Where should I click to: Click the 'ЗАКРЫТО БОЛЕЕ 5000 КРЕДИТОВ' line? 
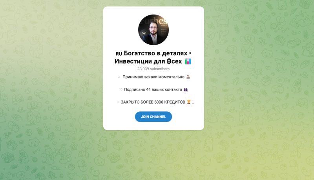[x=153, y=102]
